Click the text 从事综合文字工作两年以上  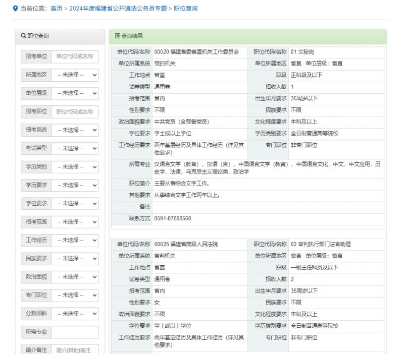187,195
